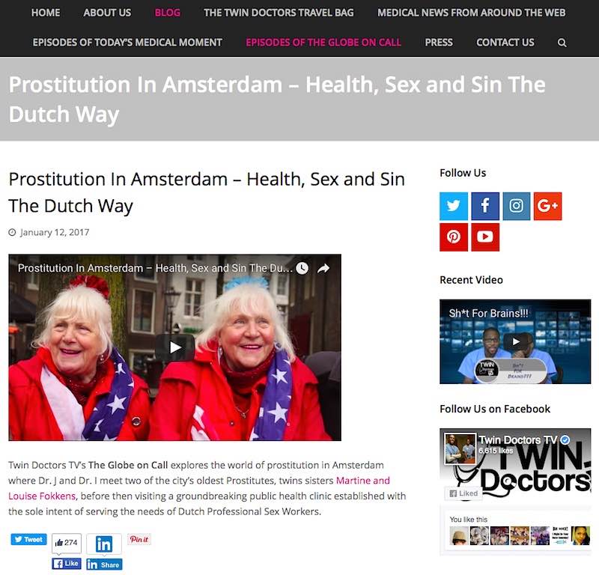Viewport: 599px width, 575px height.
Task: Play the Sh*t For Brains video
Action: point(515,341)
